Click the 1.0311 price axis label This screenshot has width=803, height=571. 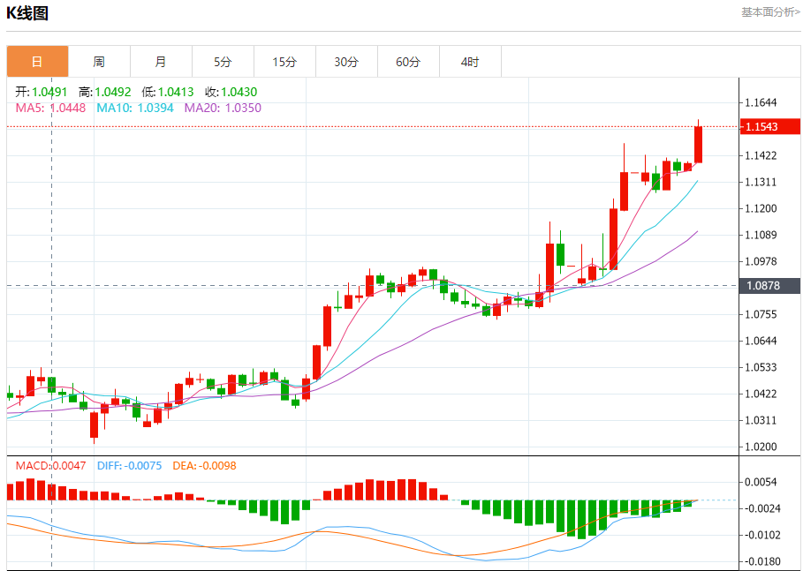[x=761, y=421]
